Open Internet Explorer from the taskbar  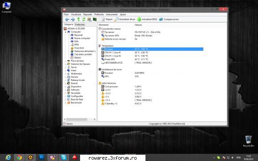point(8,157)
